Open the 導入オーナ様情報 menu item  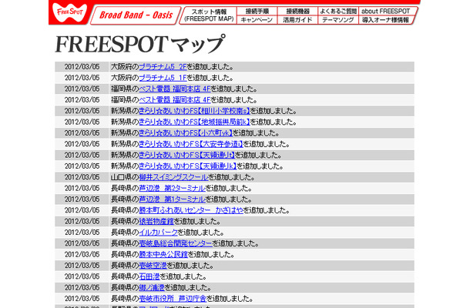[385, 20]
